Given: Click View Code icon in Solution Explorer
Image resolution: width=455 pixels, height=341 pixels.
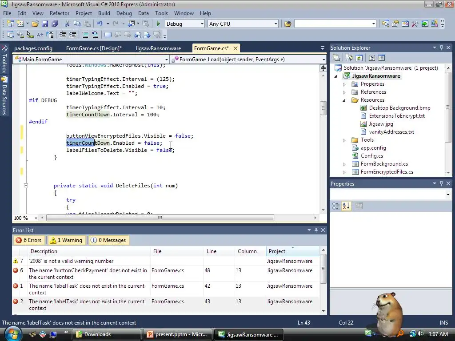Looking at the screenshot, I should (x=372, y=58).
